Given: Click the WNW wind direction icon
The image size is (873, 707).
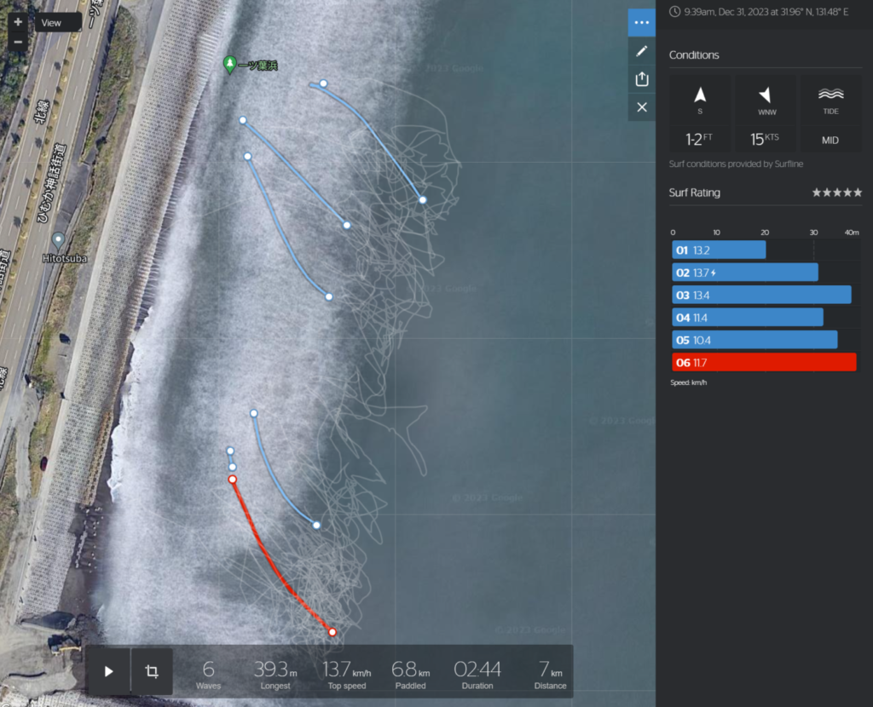Looking at the screenshot, I should tap(766, 95).
